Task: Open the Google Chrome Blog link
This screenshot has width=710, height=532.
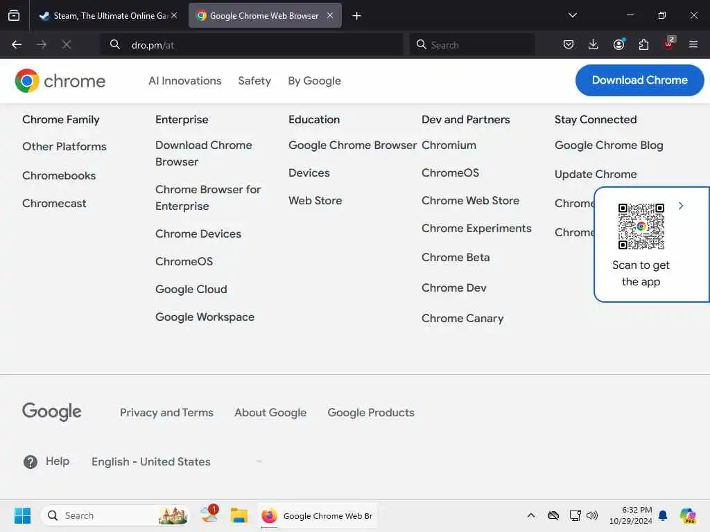Action: 609,145
